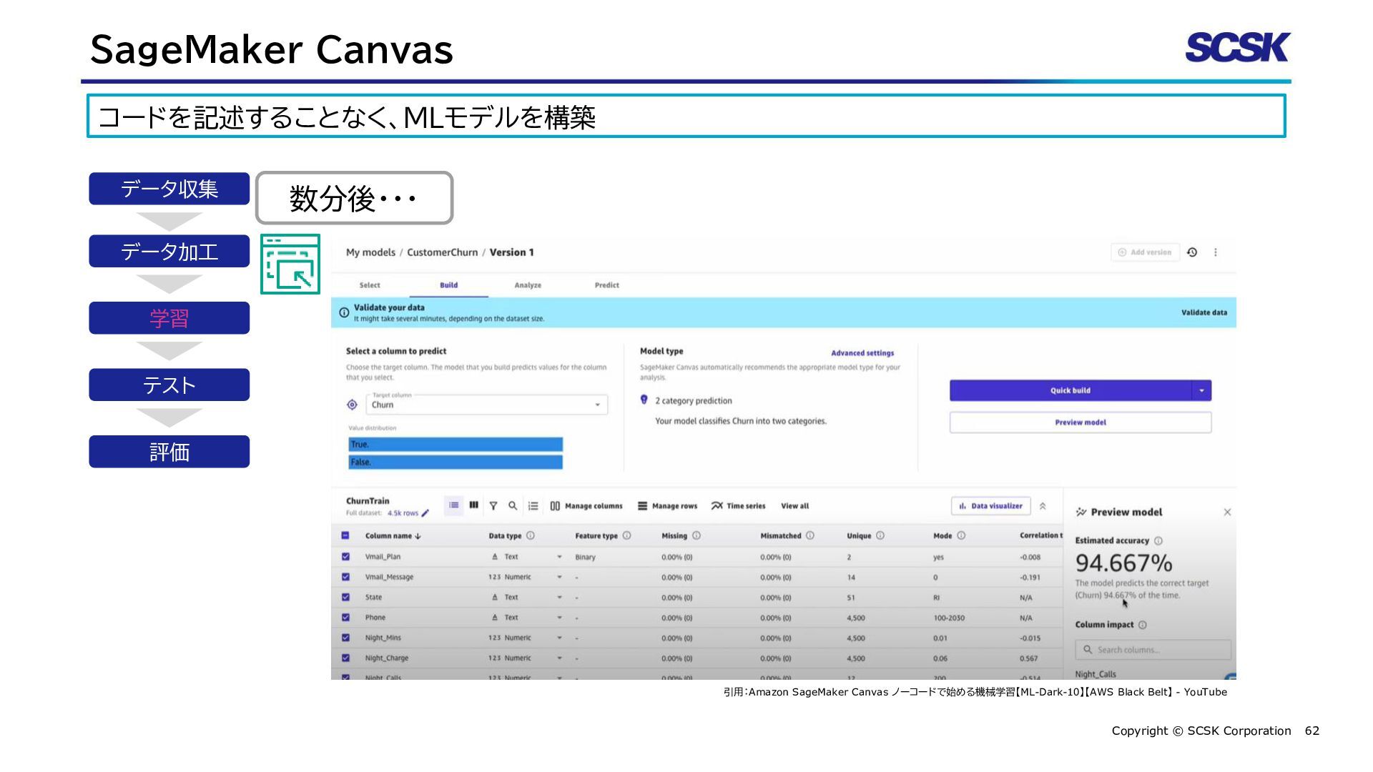Click the green window icon beside the screenshot

pyautogui.click(x=290, y=264)
